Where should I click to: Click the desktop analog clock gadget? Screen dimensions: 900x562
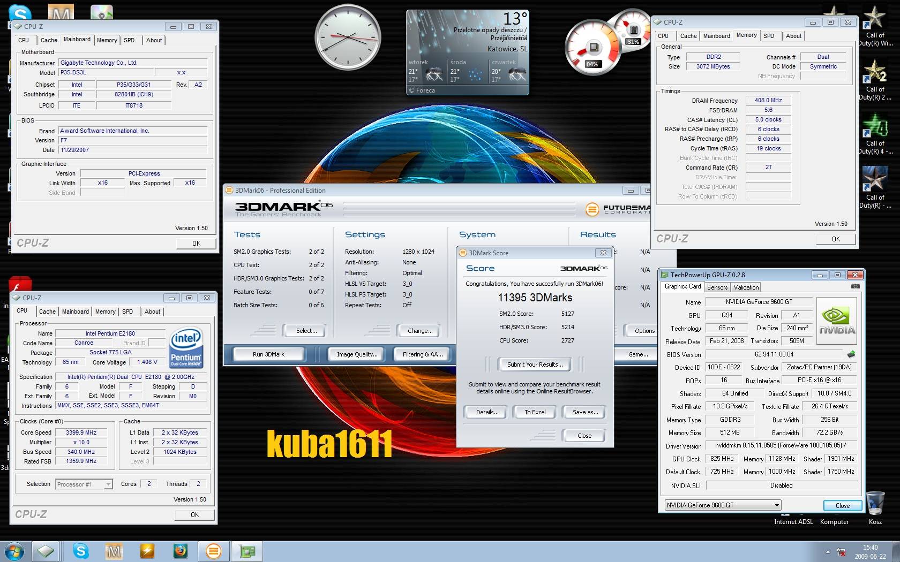tap(347, 37)
